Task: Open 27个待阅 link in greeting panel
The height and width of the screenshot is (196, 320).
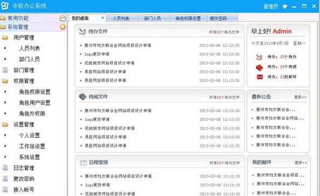Action: click(x=288, y=67)
